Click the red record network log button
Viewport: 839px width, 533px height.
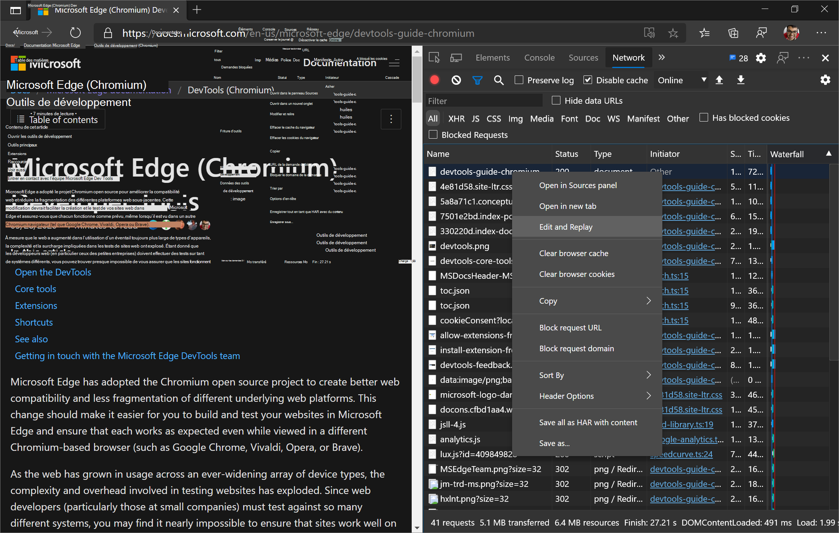[x=434, y=80]
